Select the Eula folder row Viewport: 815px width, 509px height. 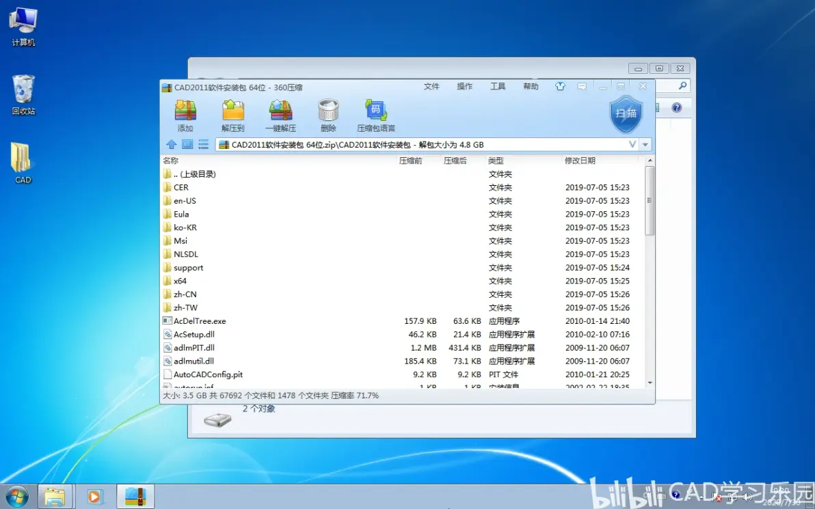point(402,214)
